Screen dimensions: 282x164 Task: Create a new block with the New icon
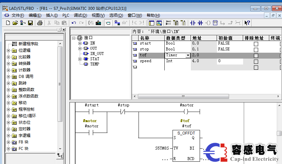8,23
